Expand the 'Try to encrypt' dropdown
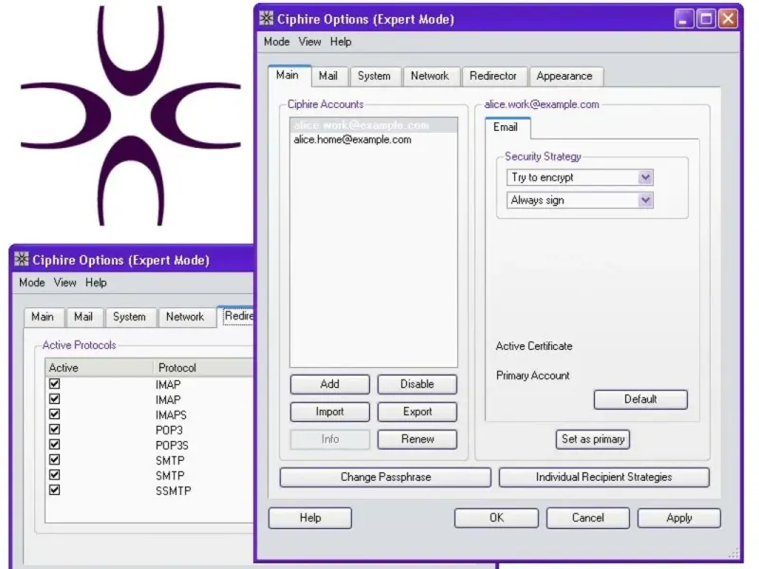 click(x=645, y=177)
